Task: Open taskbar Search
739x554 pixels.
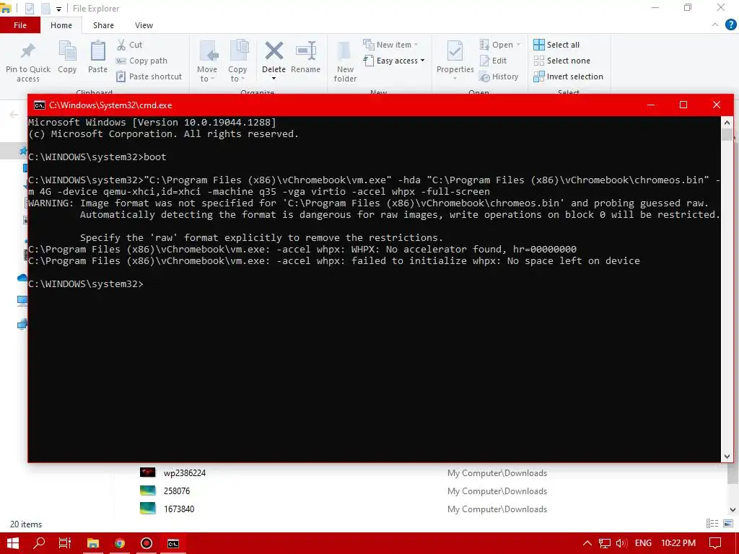Action: [39, 543]
